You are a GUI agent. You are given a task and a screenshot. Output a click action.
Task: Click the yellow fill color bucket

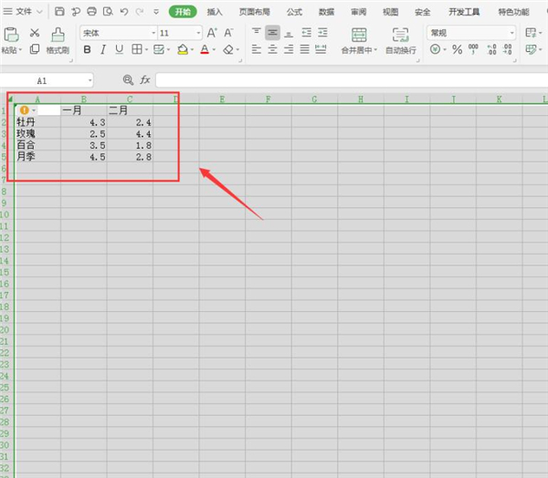(x=182, y=49)
